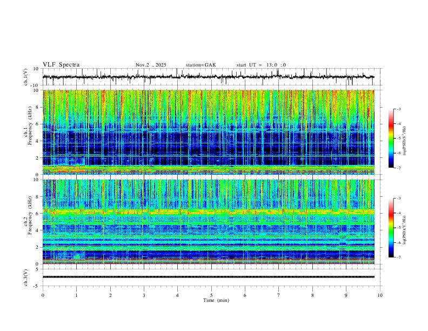Click time axis tick label "10" at right end
This screenshot has height=331, width=428.
[x=380, y=295]
